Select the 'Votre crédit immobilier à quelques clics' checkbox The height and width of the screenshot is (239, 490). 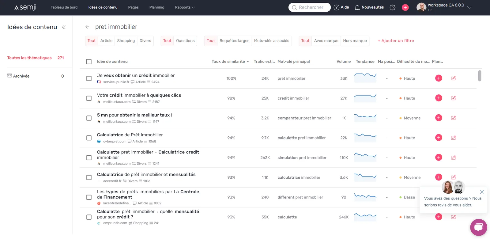89,98
